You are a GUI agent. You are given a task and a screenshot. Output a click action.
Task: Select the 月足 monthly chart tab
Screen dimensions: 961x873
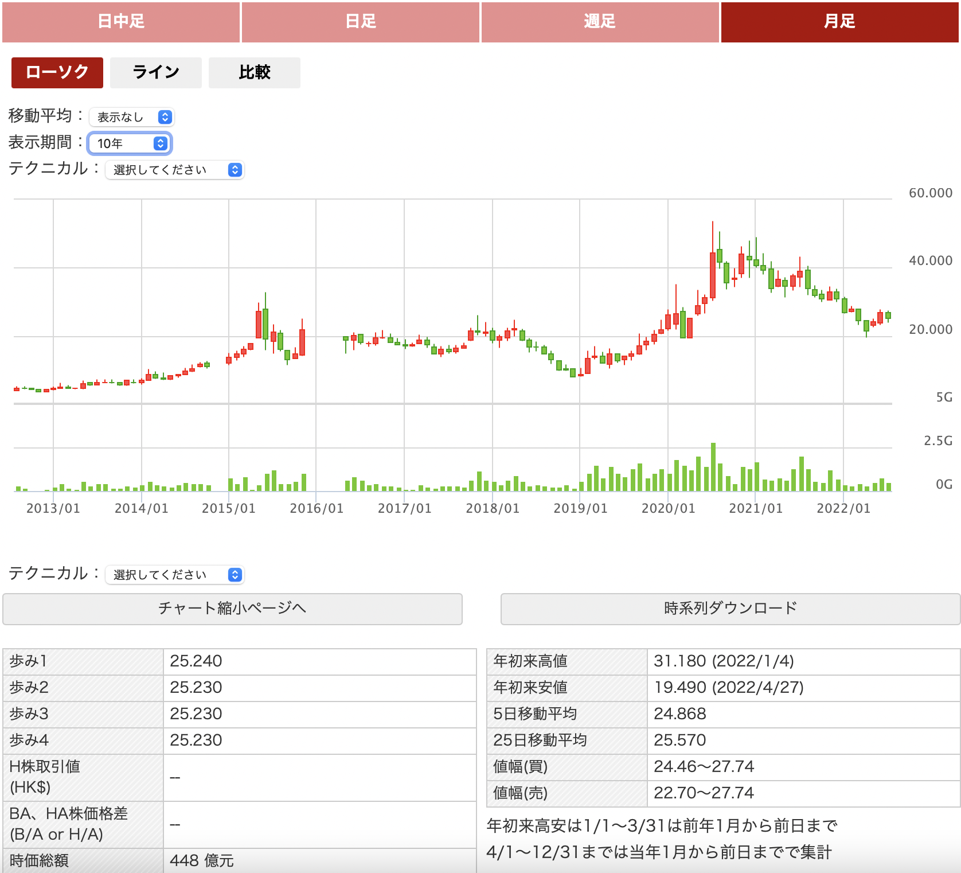(x=840, y=22)
